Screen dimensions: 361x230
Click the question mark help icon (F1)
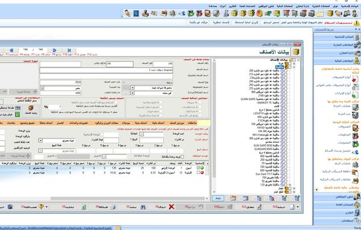point(41,207)
